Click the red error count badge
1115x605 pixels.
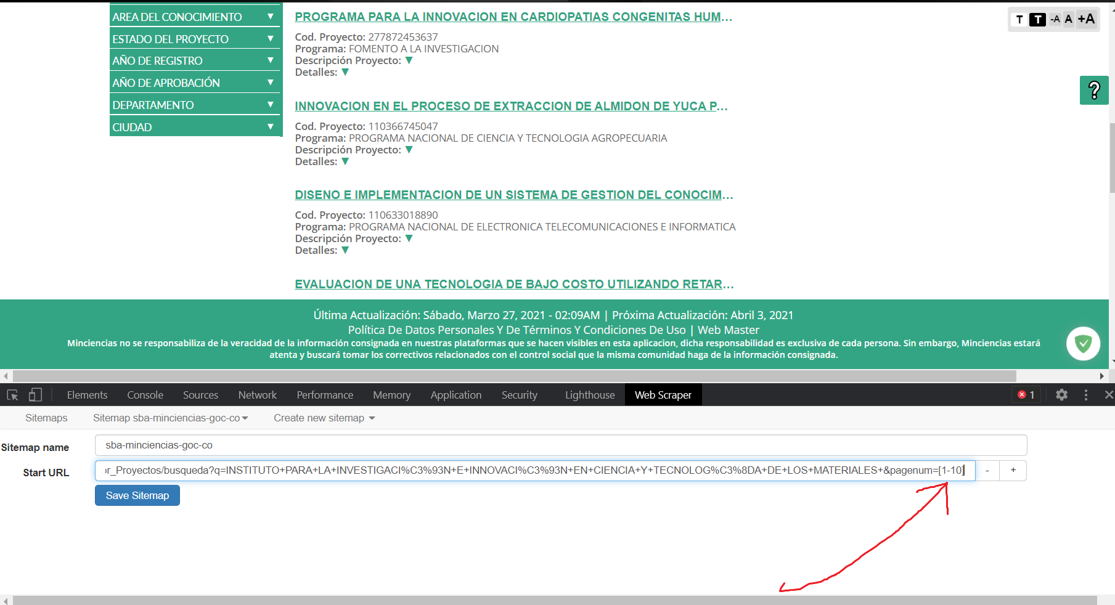pos(1026,395)
